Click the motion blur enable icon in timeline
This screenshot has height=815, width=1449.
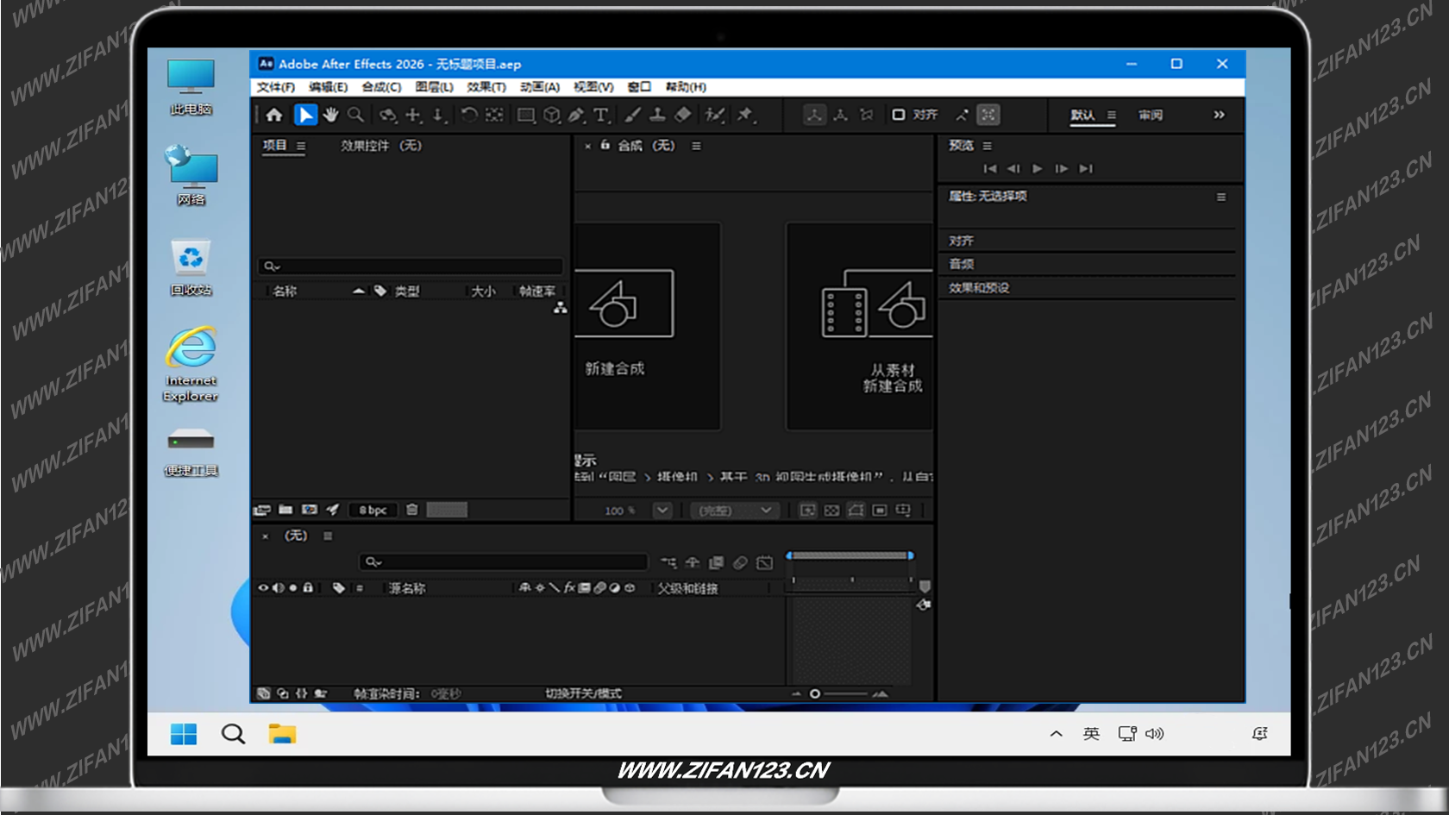740,562
